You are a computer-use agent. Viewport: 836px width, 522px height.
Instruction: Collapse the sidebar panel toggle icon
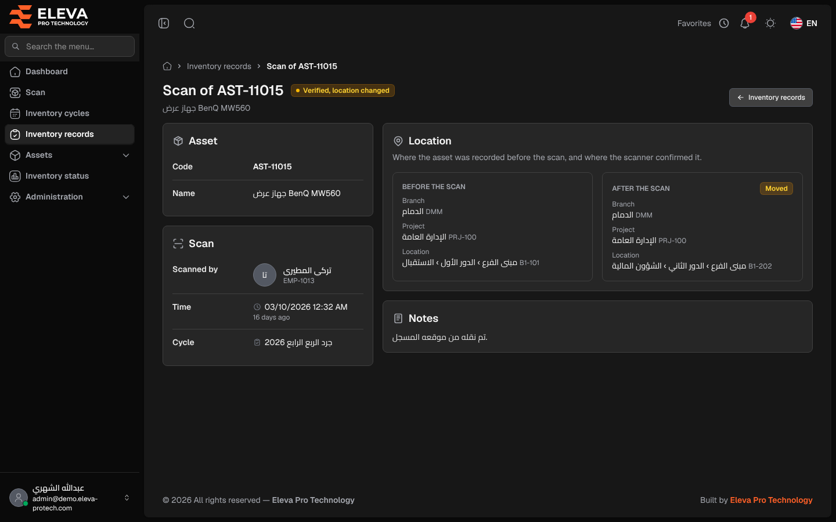(x=164, y=23)
